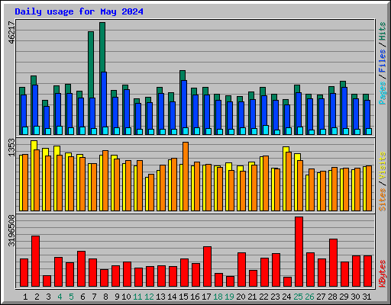391x305 pixels.
Task: Click green weekend day label 26
Action: click(309, 297)
